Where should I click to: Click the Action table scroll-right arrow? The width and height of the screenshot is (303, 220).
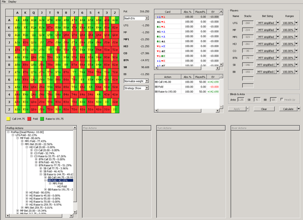coord(218,110)
